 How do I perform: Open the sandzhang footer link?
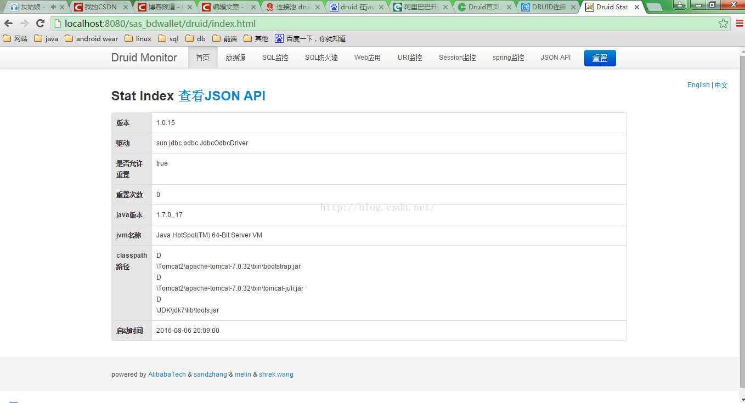click(x=210, y=374)
